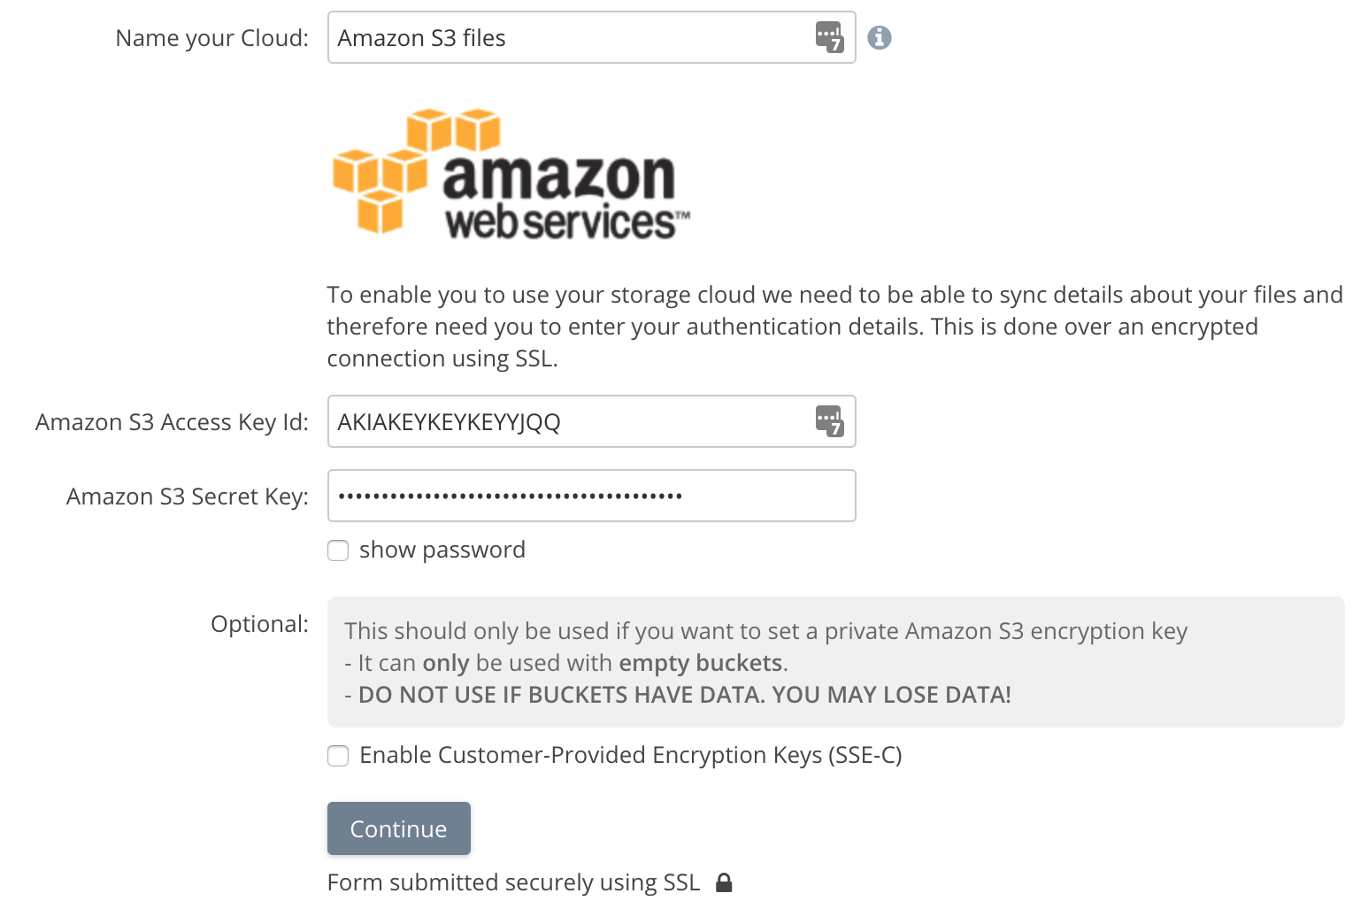Viewport: 1368px width, 924px height.
Task: Tick the show password checkbox
Action: coord(338,551)
